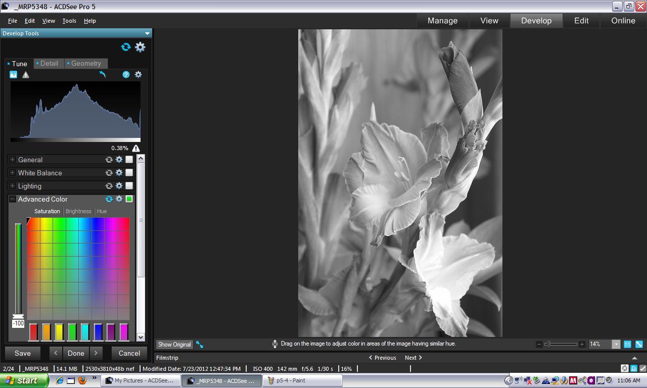Open the White Balance settings gear
Viewport: 647px width, 388px height.
coord(119,173)
